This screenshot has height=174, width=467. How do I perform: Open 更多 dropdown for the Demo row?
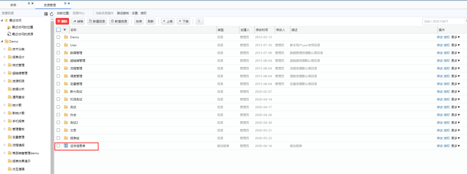[455, 37]
